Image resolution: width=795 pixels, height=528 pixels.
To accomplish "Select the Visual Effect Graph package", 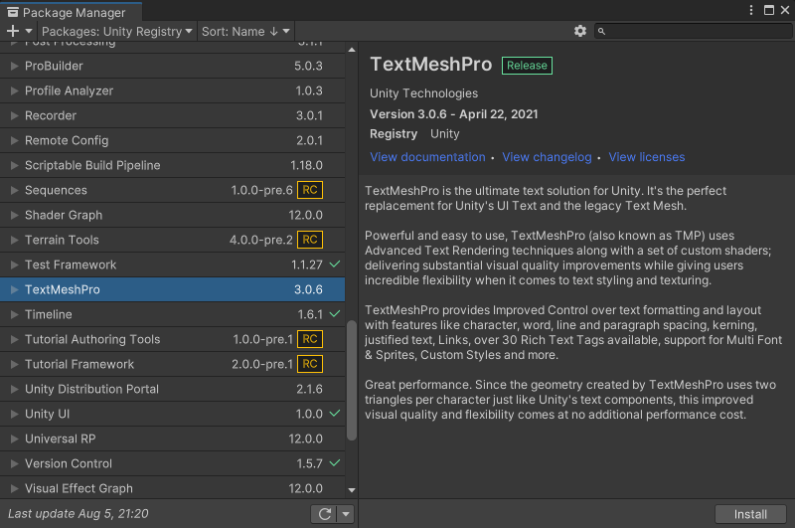I will tap(172, 488).
